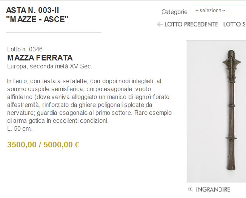Click inside the seleziona combo box text
This screenshot has height=198, width=246.
point(210,11)
